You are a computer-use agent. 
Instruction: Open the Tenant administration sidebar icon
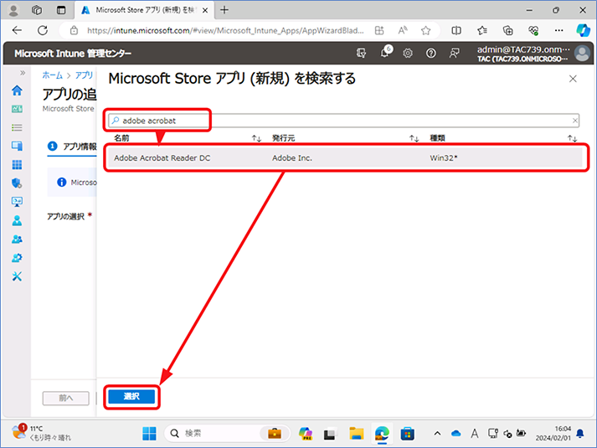(17, 258)
